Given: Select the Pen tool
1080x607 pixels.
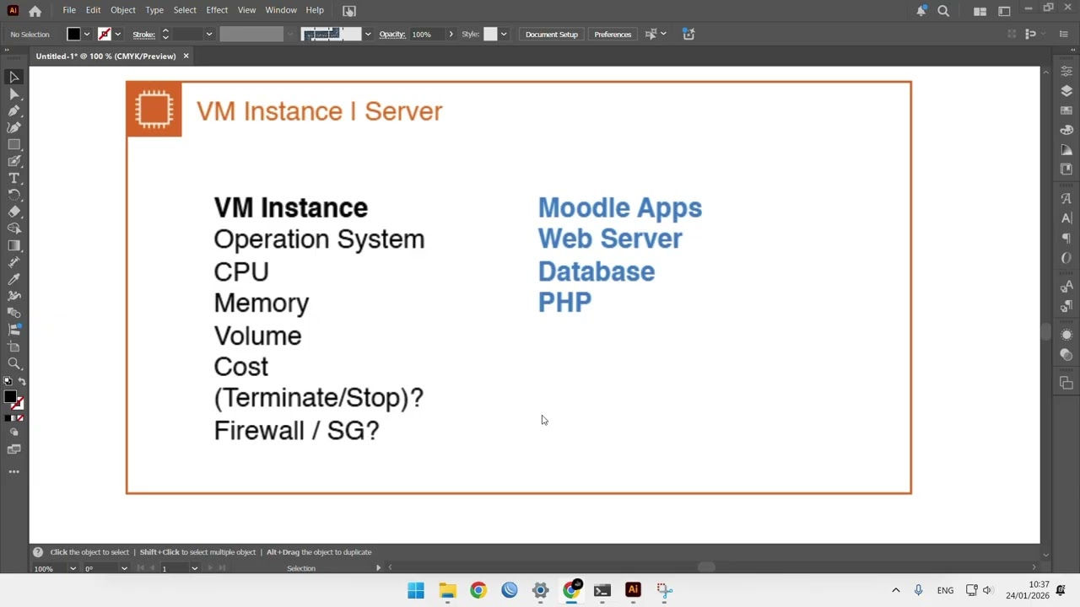Looking at the screenshot, I should (x=14, y=110).
